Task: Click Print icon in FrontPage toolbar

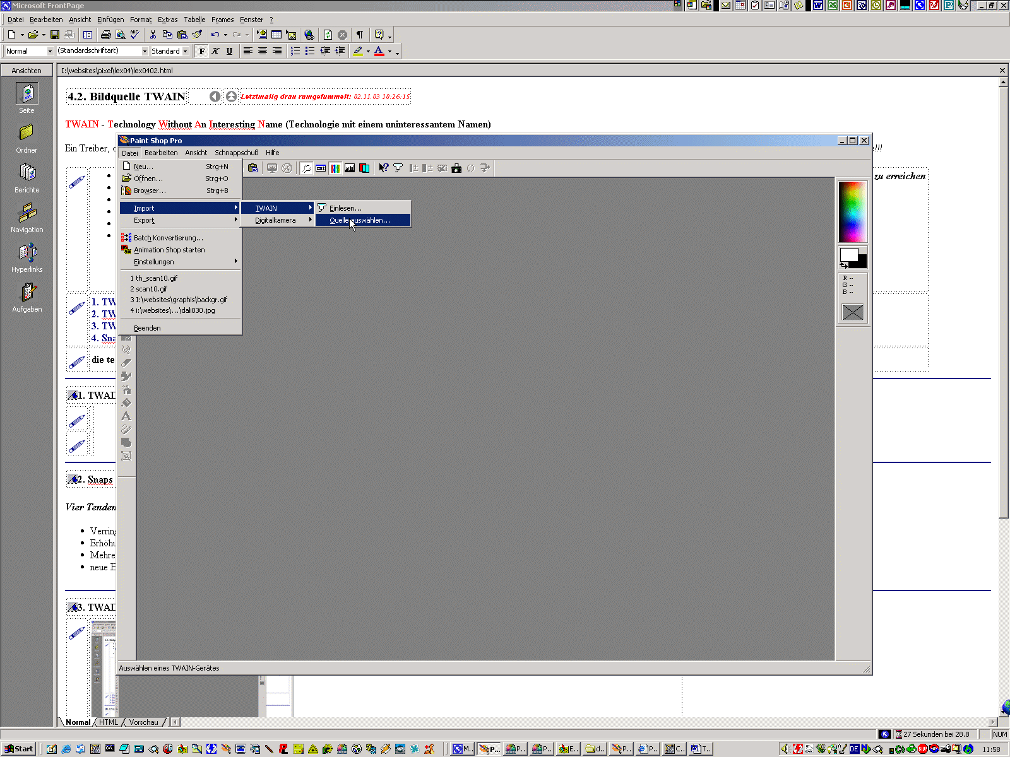Action: pyautogui.click(x=105, y=35)
